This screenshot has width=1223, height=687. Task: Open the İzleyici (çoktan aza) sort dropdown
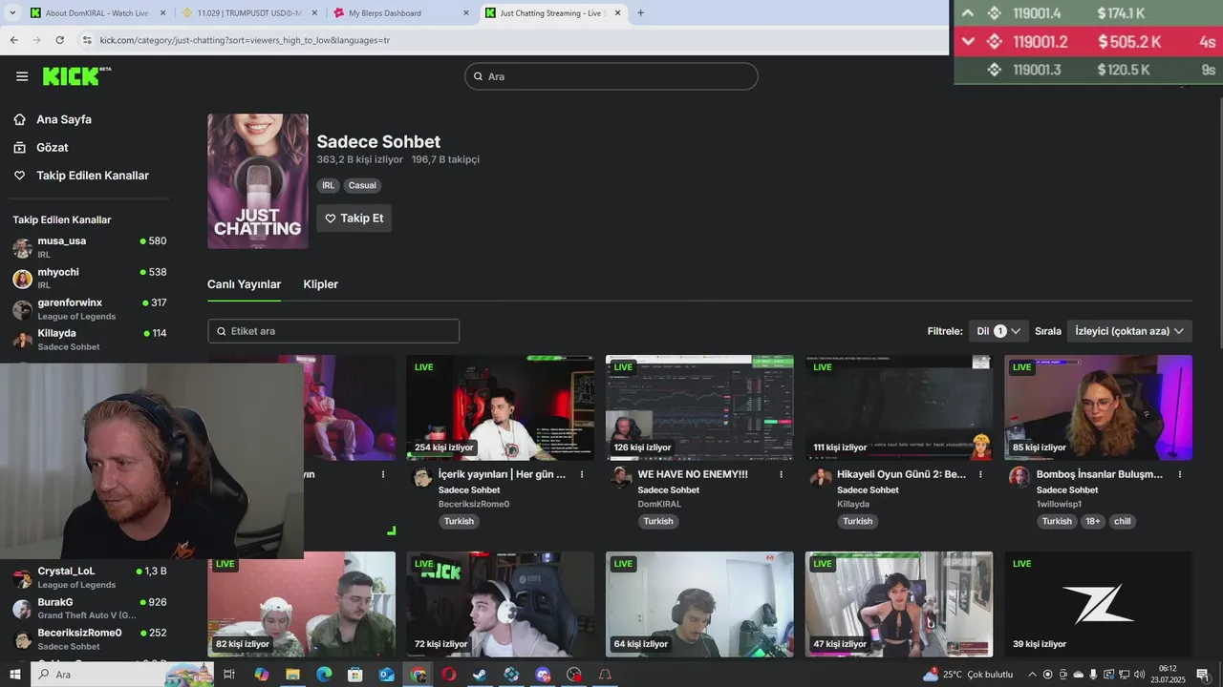coord(1129,331)
